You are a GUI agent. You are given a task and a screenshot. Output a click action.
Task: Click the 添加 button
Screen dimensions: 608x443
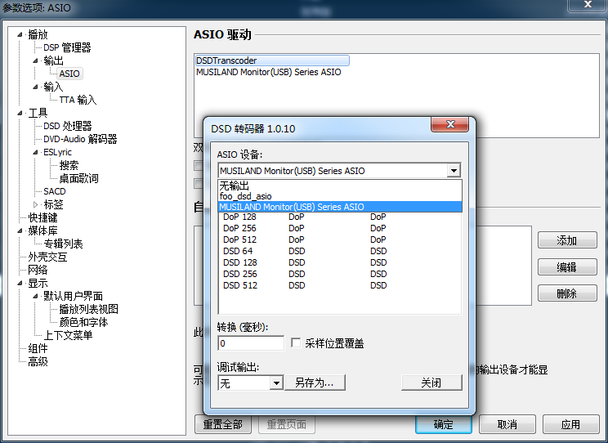click(566, 240)
